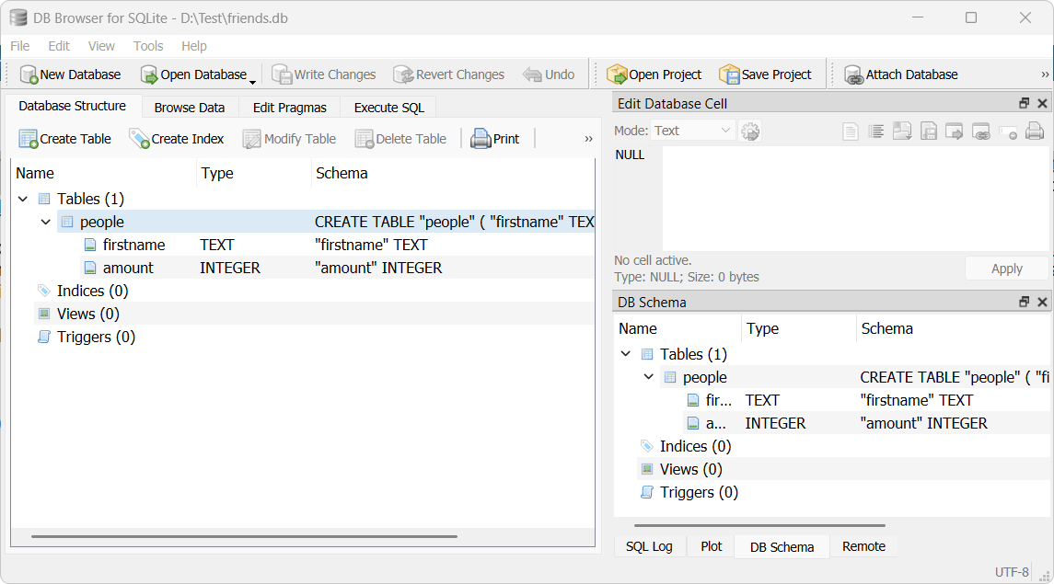The width and height of the screenshot is (1054, 584).
Task: Click the save-to-file floppy icon in the cell editor
Action: pos(928,131)
